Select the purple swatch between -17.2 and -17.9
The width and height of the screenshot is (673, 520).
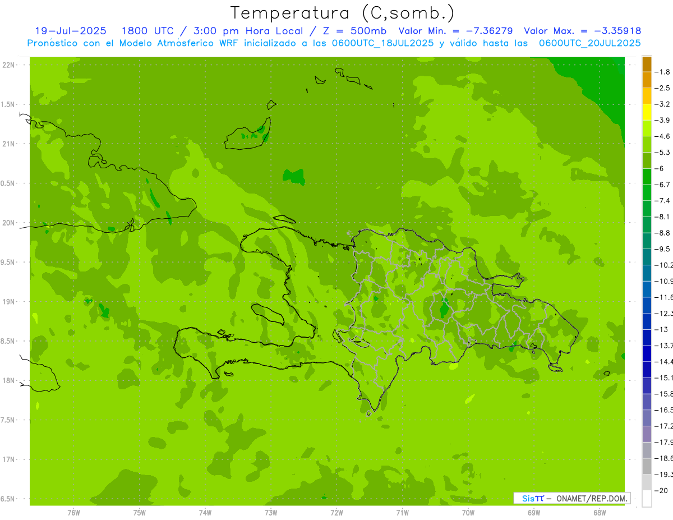(647, 434)
